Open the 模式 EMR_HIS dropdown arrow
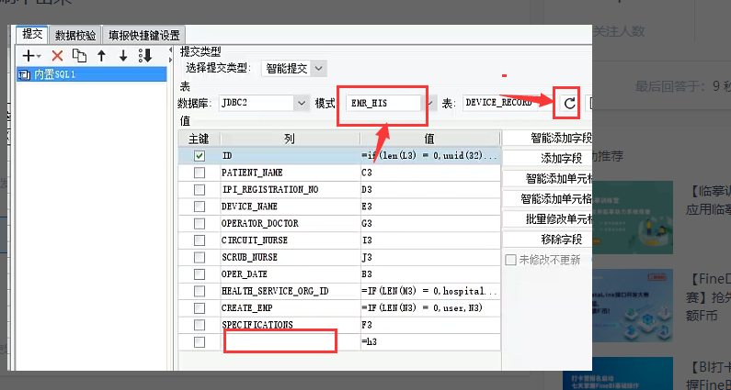This screenshot has height=390, width=731. (429, 103)
